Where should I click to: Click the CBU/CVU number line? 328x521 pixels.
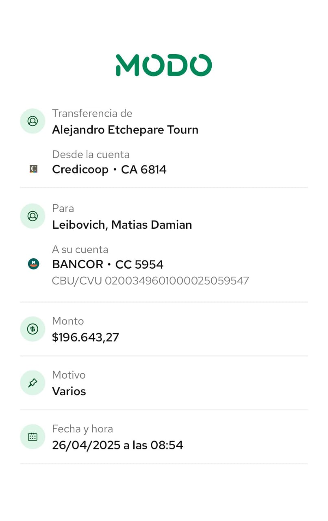click(150, 281)
